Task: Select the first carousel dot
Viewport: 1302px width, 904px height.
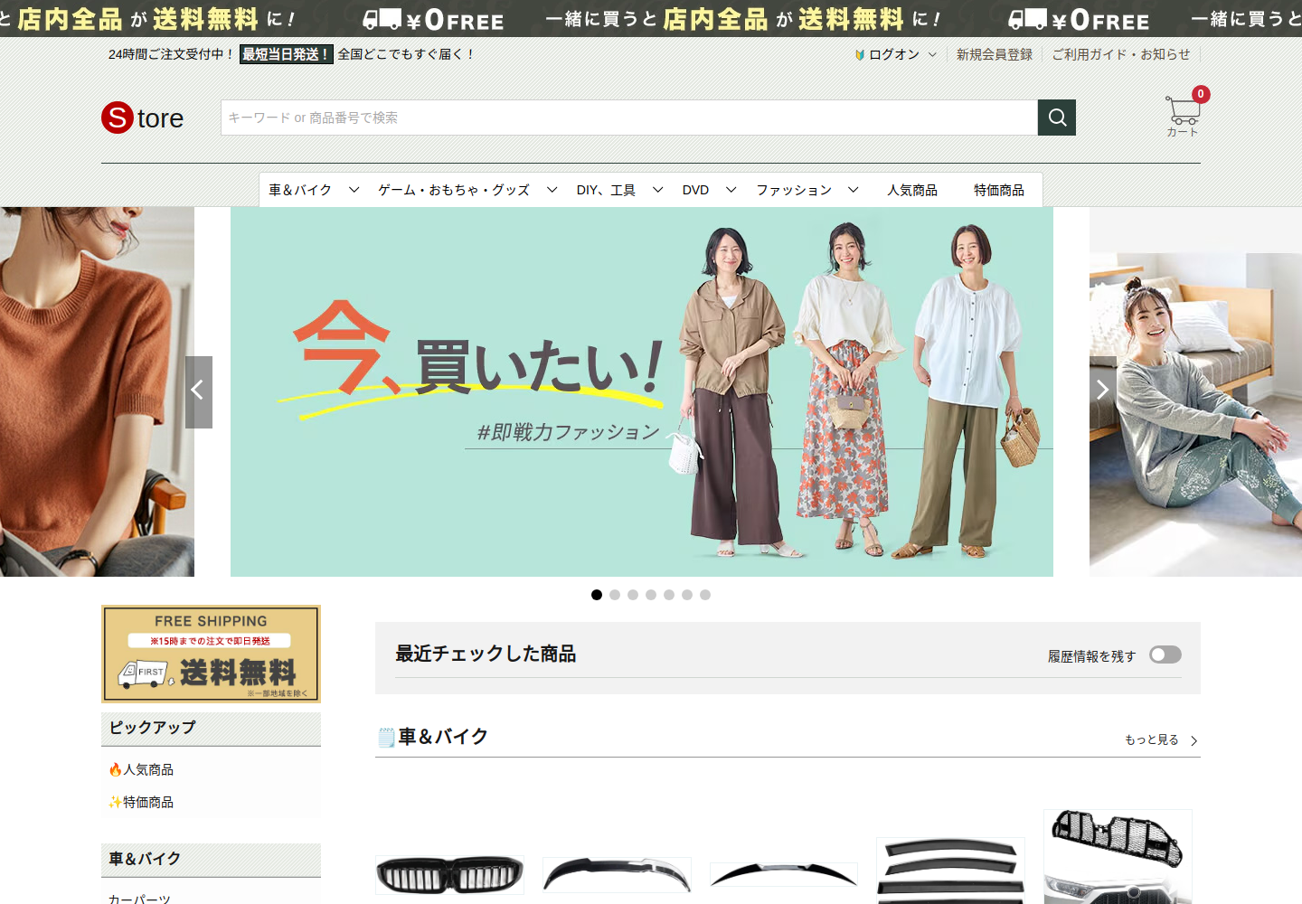Action: (x=597, y=595)
